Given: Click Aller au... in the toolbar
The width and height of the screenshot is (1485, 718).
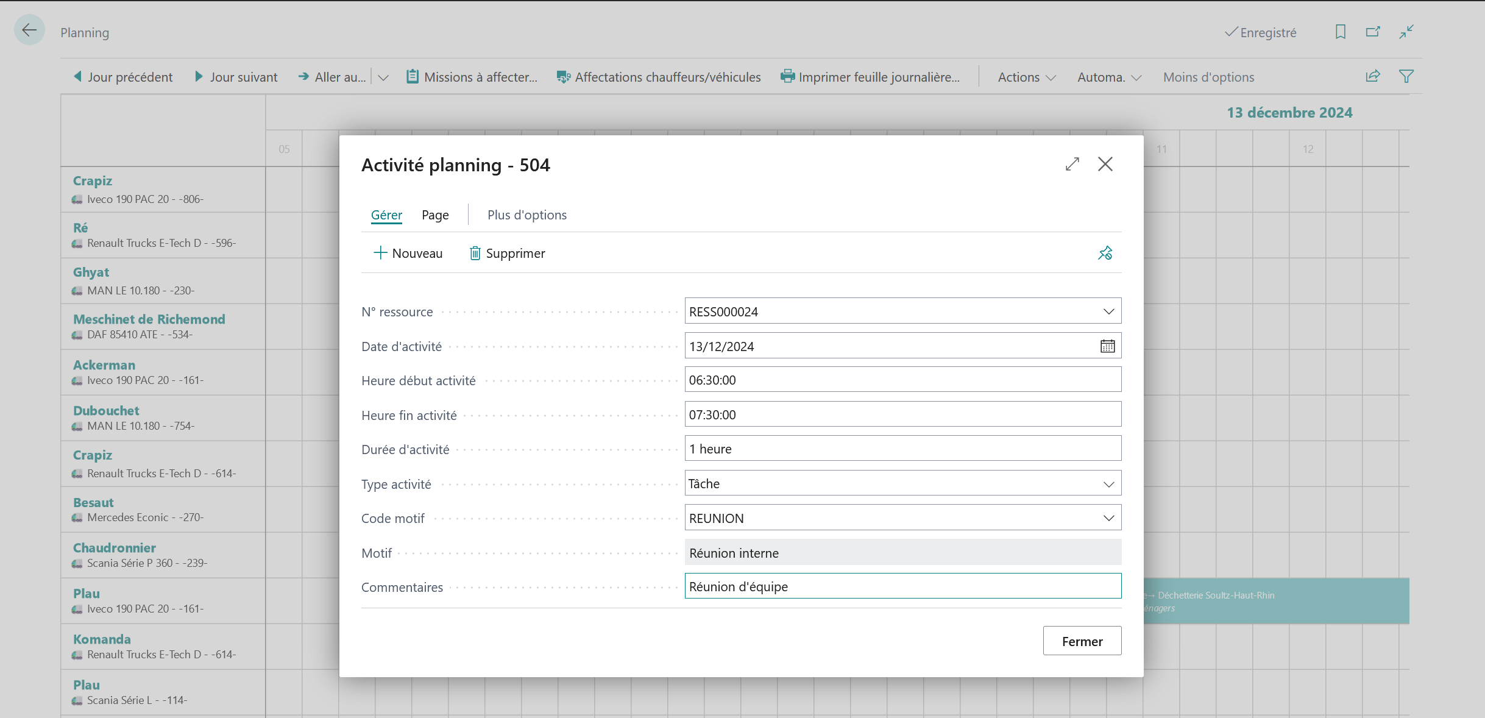Looking at the screenshot, I should (332, 77).
